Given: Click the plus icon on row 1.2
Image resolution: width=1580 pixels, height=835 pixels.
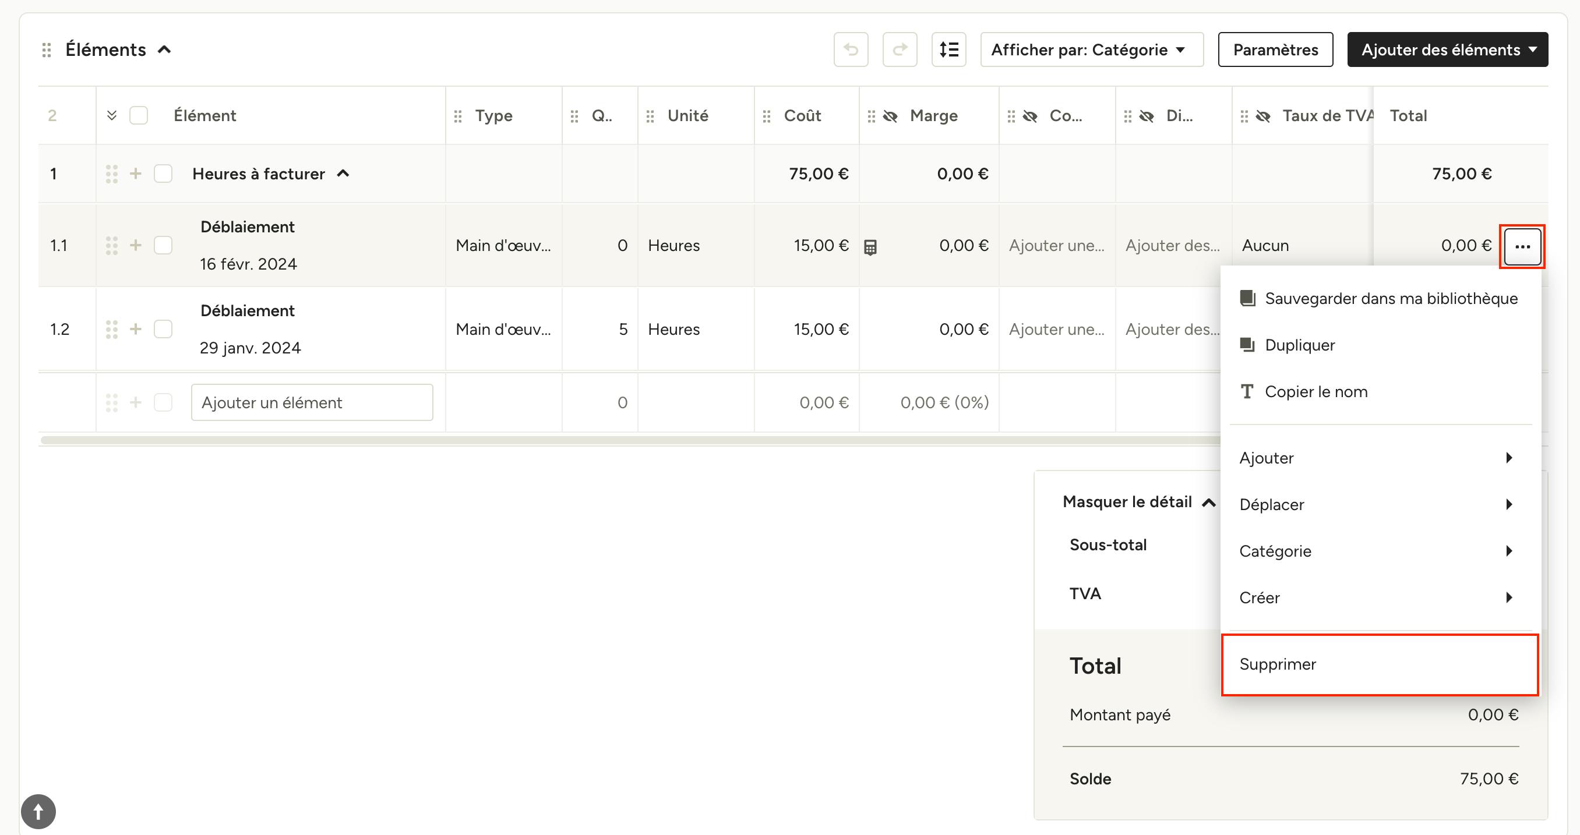Looking at the screenshot, I should click(136, 329).
